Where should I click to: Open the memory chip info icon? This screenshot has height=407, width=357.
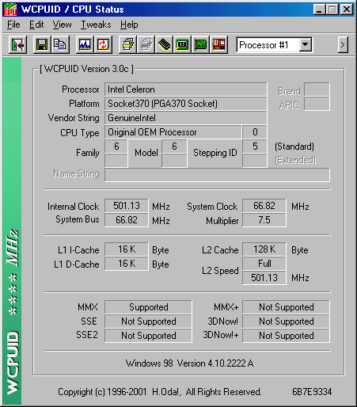pyautogui.click(x=164, y=44)
